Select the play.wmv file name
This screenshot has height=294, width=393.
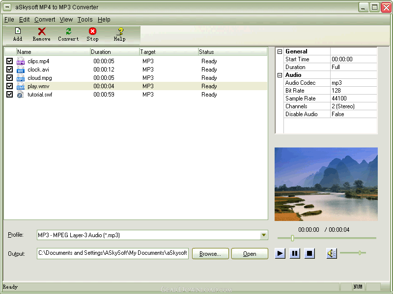pyautogui.click(x=38, y=86)
